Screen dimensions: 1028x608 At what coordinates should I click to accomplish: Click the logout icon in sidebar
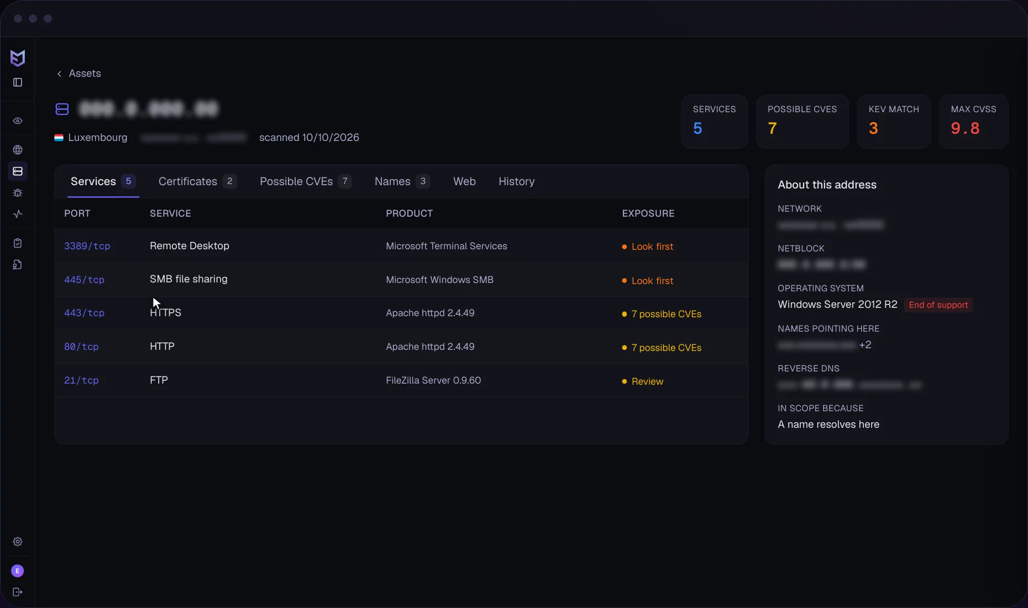18,592
